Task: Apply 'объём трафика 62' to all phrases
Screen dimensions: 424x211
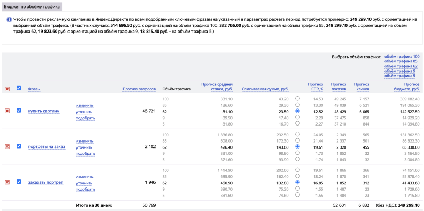Action: click(x=401, y=66)
